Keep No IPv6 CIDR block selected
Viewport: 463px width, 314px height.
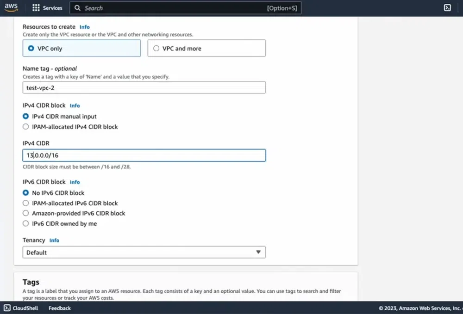(x=25, y=193)
